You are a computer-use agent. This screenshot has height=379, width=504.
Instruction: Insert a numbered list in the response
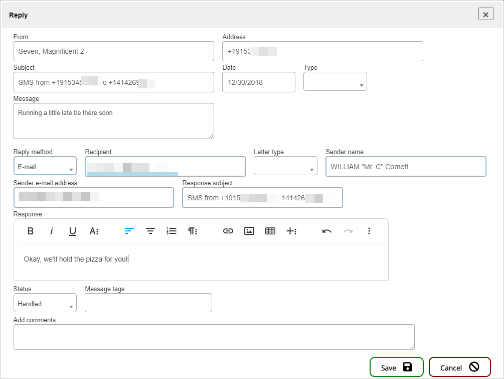(x=172, y=231)
